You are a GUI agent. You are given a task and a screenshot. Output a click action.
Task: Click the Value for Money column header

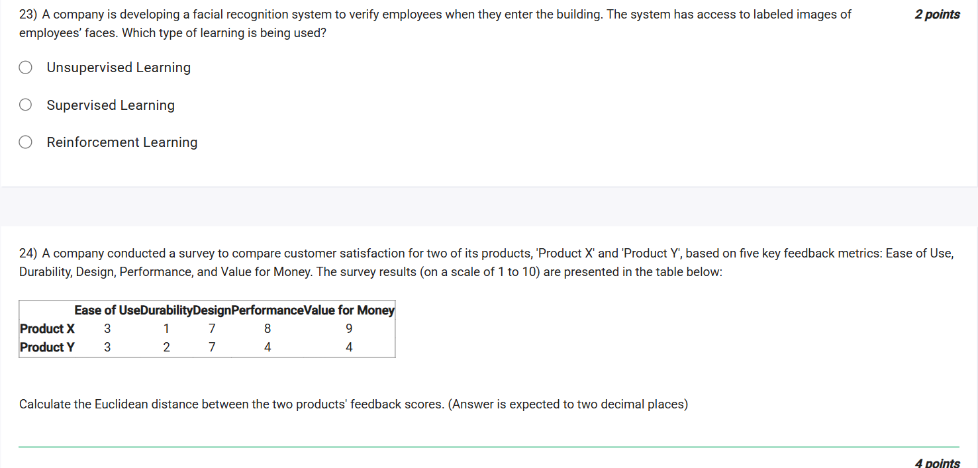349,310
